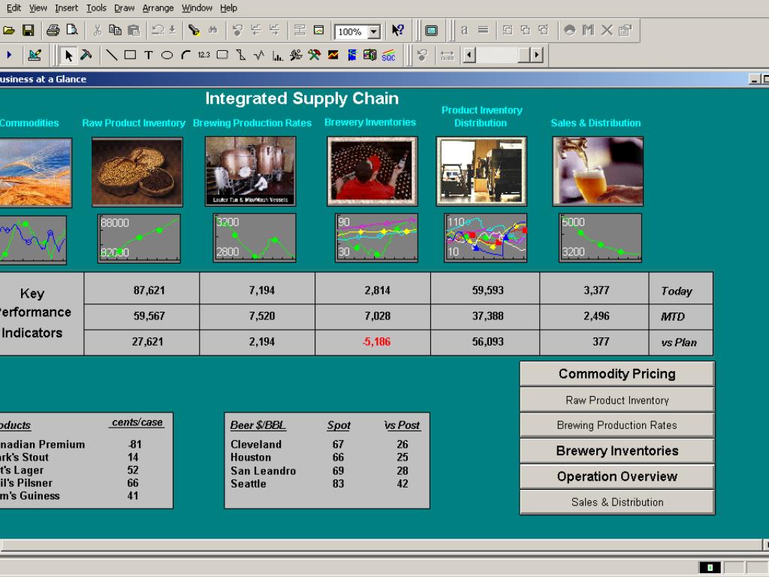Click the Cleveland row in Beer $/BBL
Screen dimensions: 769x577
click(x=319, y=444)
